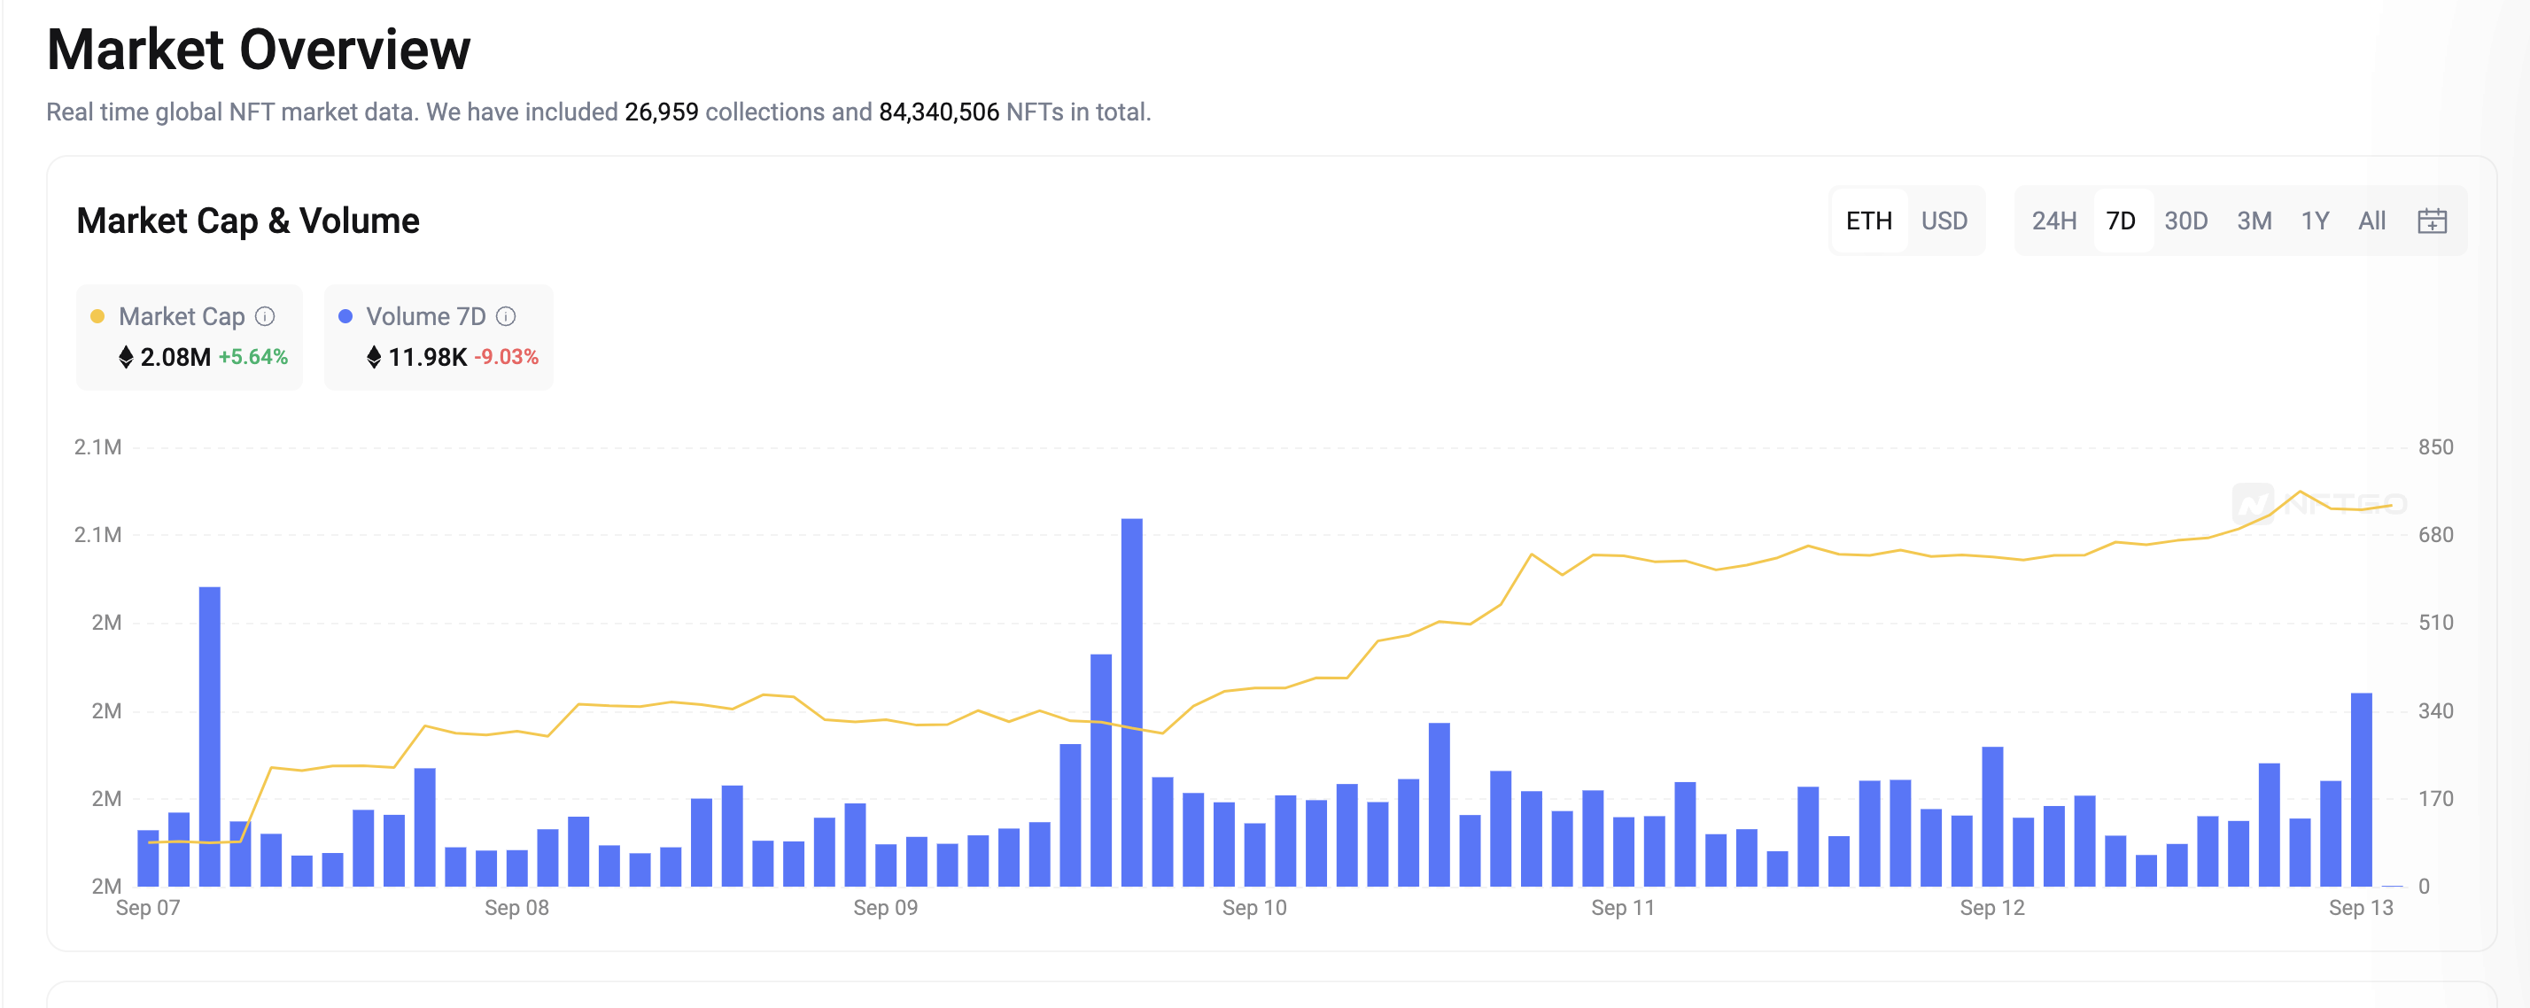Click the last tall volume bar at Sep 13
Image resolution: width=2530 pixels, height=1008 pixels.
tap(2361, 790)
